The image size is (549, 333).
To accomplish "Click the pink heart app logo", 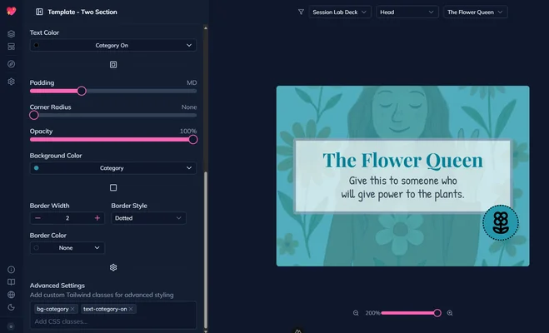I will (x=11, y=11).
